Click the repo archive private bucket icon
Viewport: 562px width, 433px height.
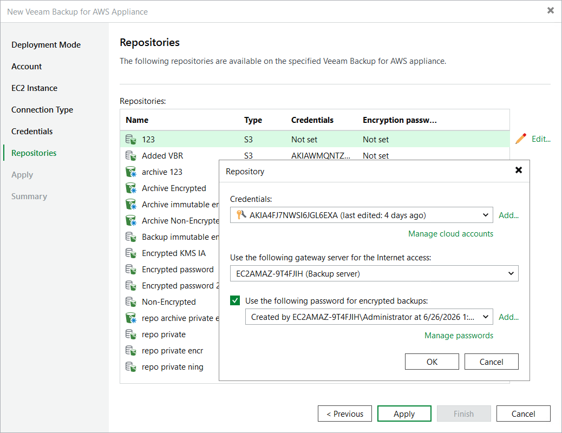[131, 318]
